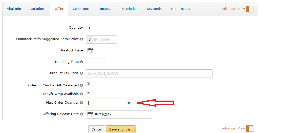This screenshot has width=281, height=133.
Task: Switch to the Variations tab
Action: [x=38, y=9]
